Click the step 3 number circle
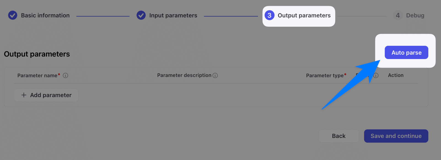441x160 pixels. (x=270, y=15)
